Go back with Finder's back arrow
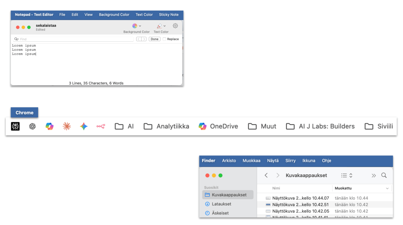The height and width of the screenshot is (225, 403). pos(266,176)
